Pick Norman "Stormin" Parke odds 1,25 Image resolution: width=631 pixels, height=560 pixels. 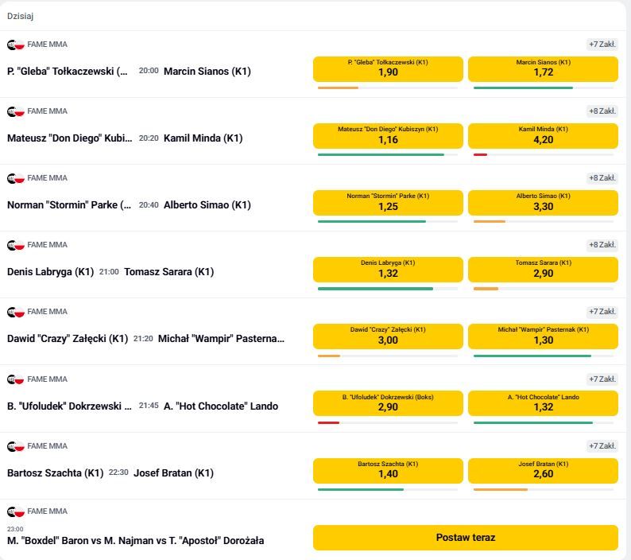pos(388,202)
